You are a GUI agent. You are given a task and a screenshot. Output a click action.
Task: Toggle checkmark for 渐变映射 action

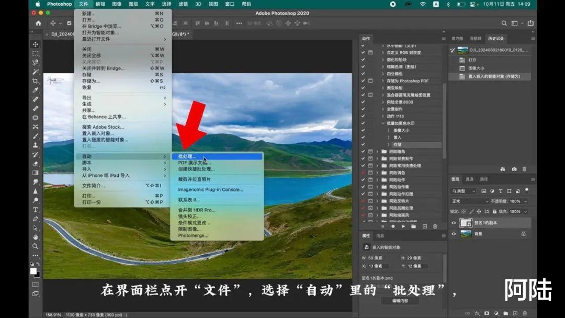tap(363, 88)
